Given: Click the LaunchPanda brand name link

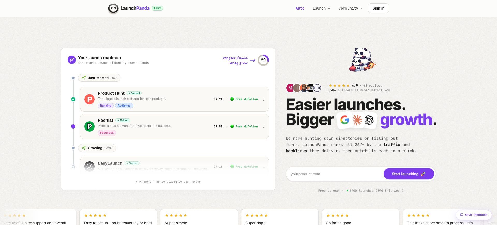Looking at the screenshot, I should 135,8.
